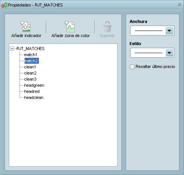The width and height of the screenshot is (184, 175).
Task: Select the highlighted match2 item
Action: (32, 61)
